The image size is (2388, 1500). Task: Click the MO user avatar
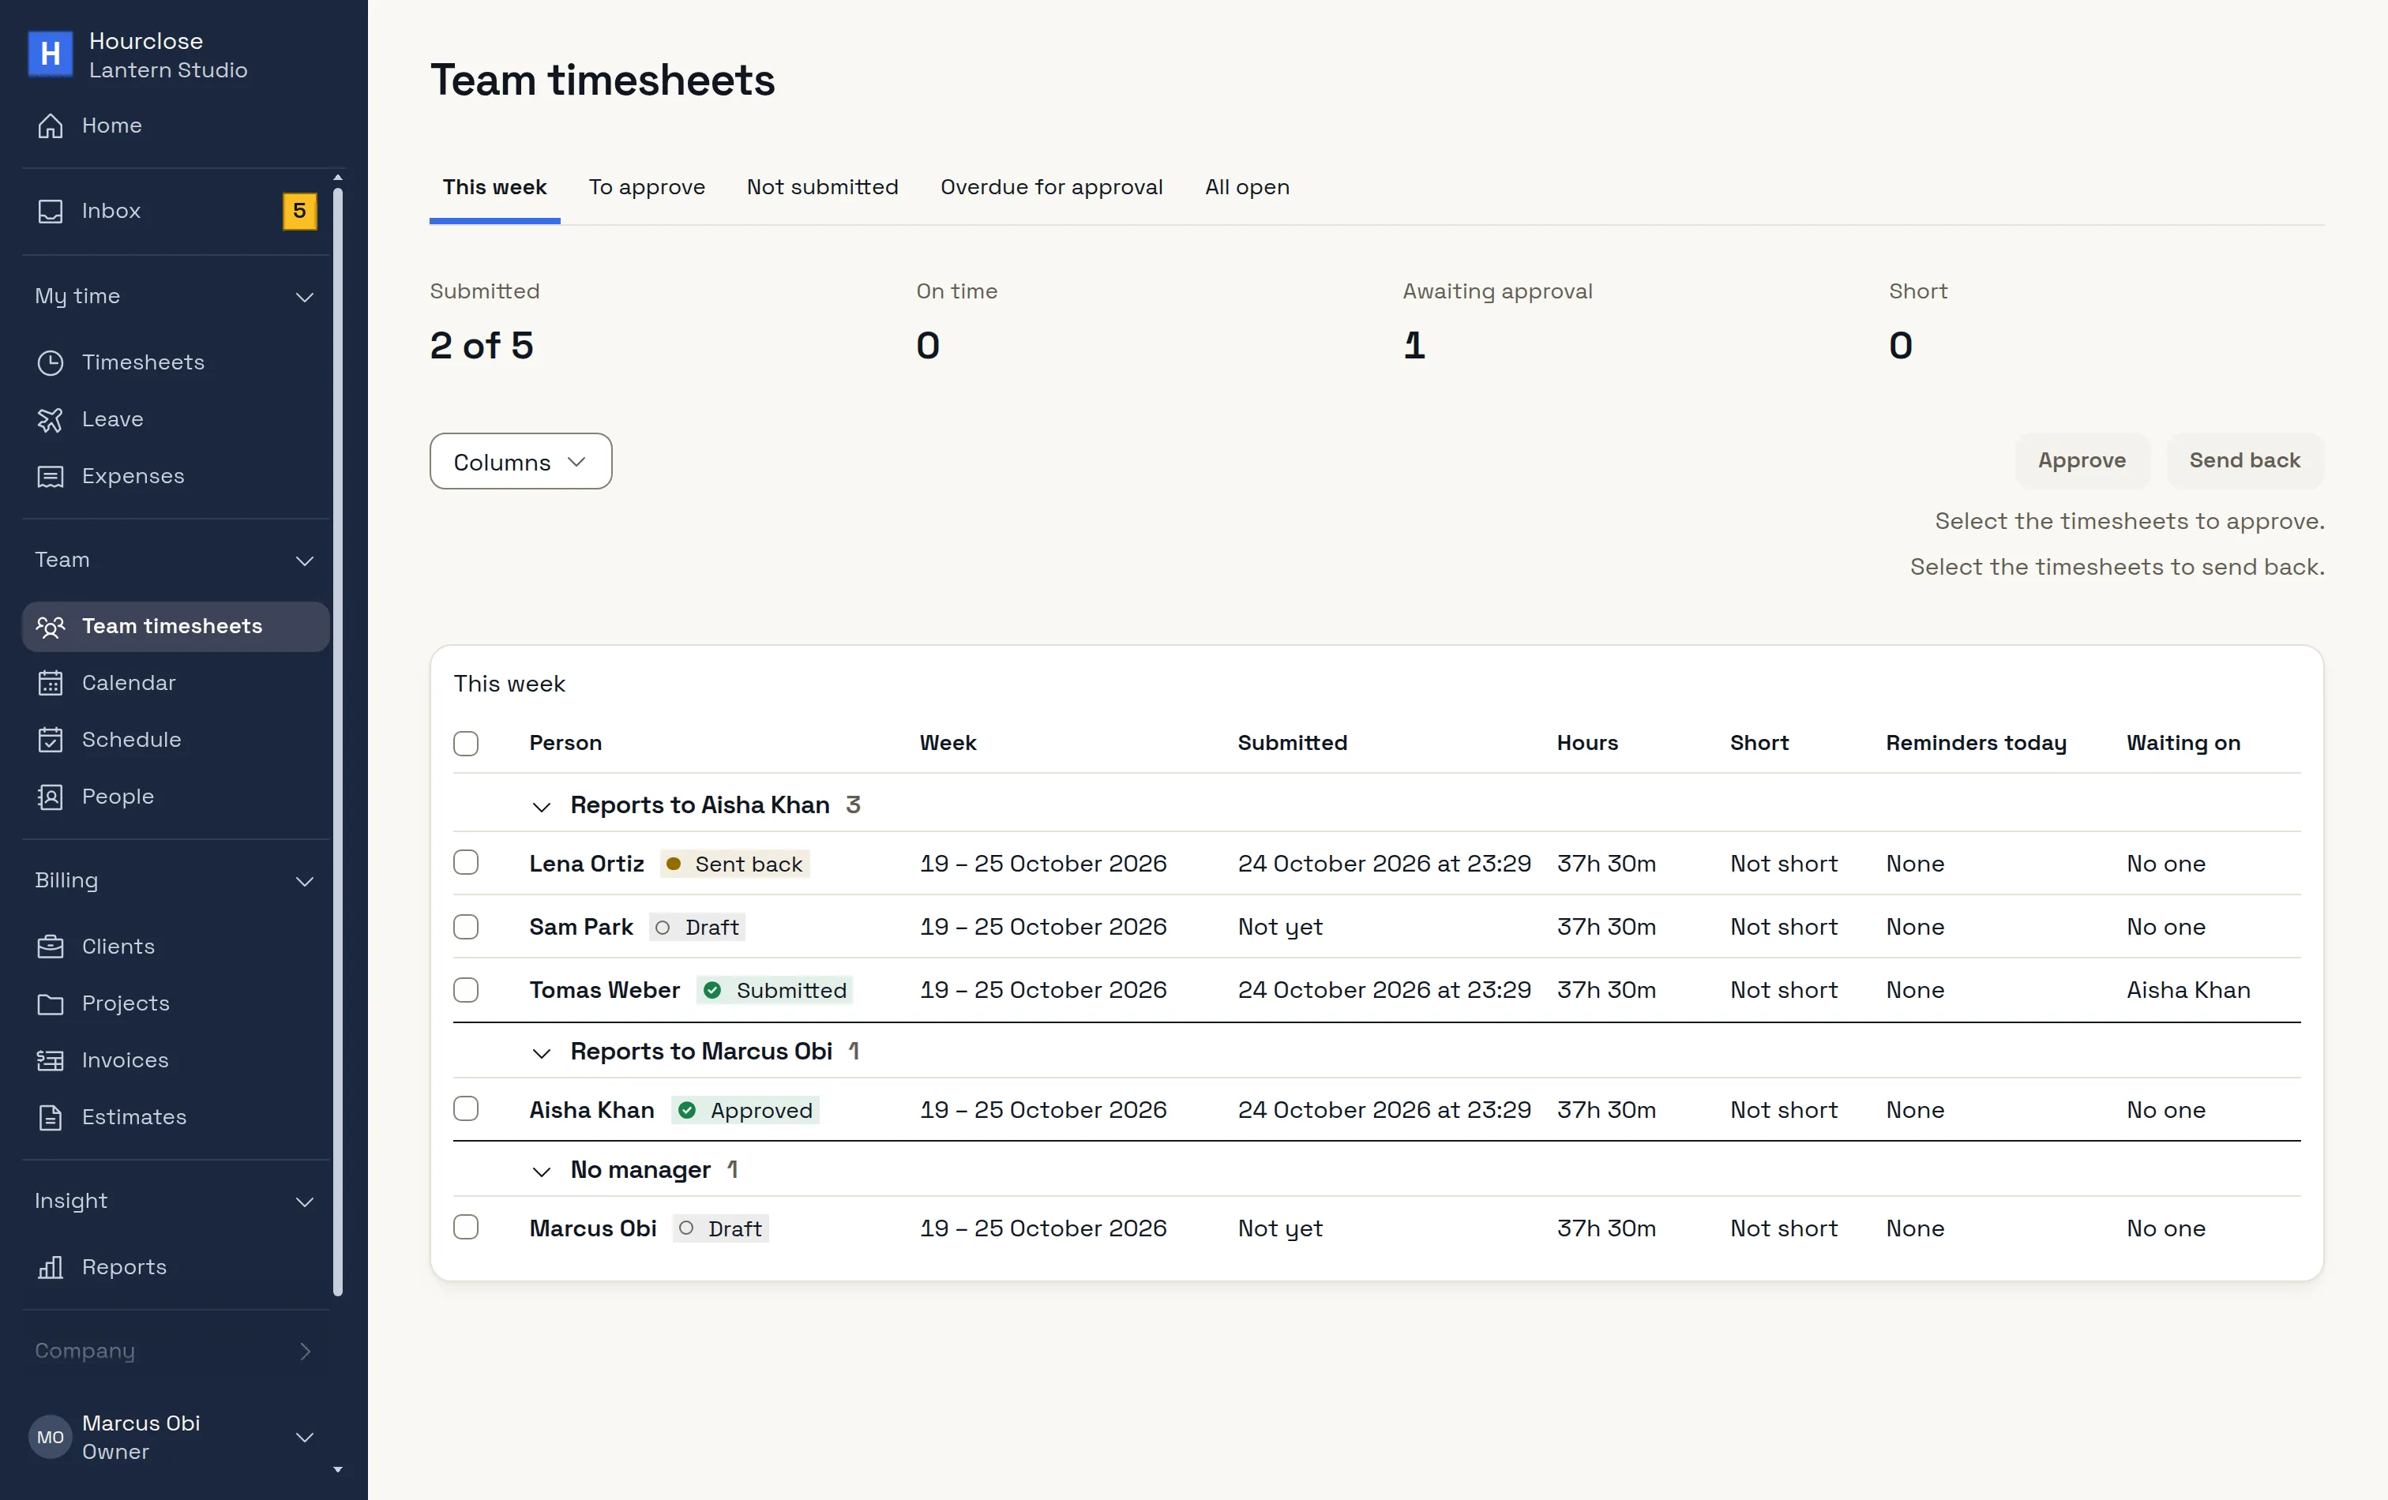click(x=51, y=1438)
